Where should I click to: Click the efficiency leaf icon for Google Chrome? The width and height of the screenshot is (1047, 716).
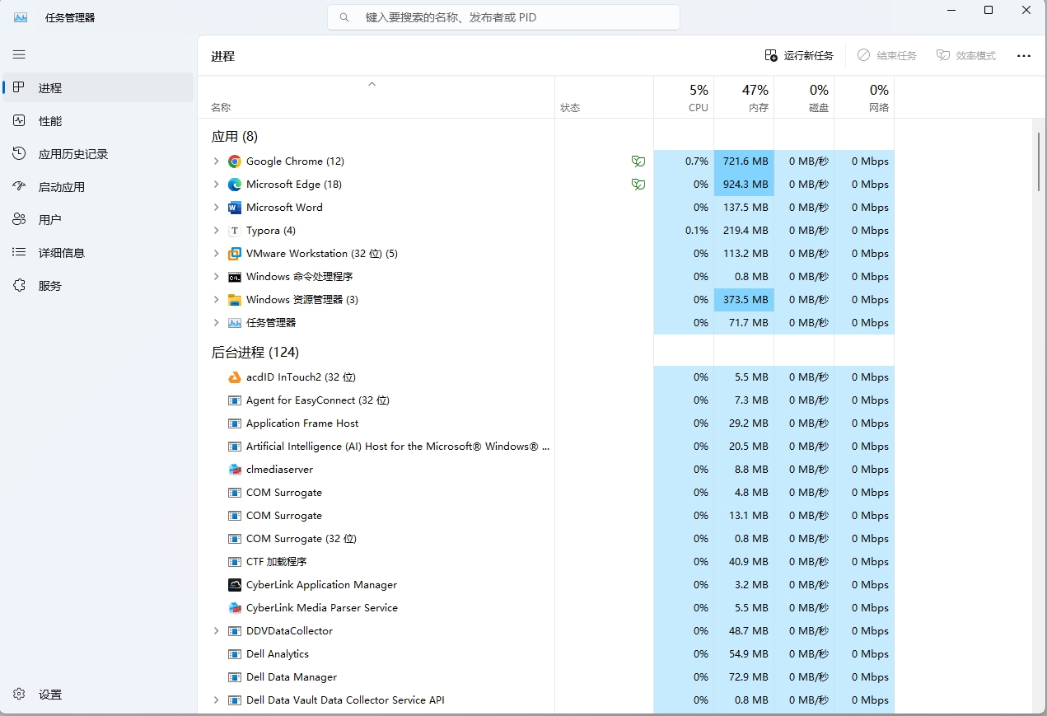click(x=638, y=161)
